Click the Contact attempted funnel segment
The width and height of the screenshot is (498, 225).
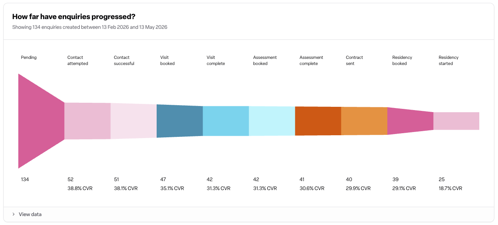[x=87, y=121]
